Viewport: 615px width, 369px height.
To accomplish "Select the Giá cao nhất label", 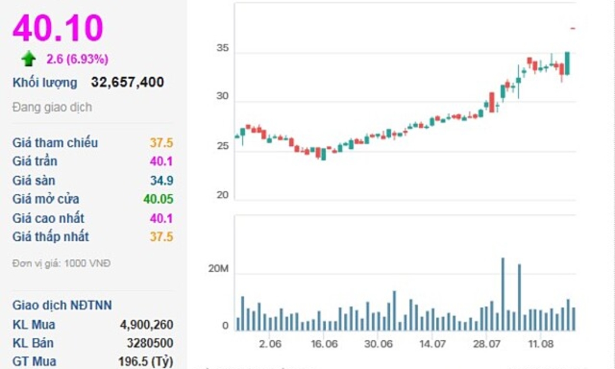I will pos(48,218).
